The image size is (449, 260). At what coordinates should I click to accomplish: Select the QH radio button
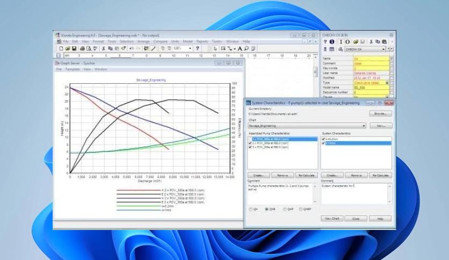tap(251, 210)
